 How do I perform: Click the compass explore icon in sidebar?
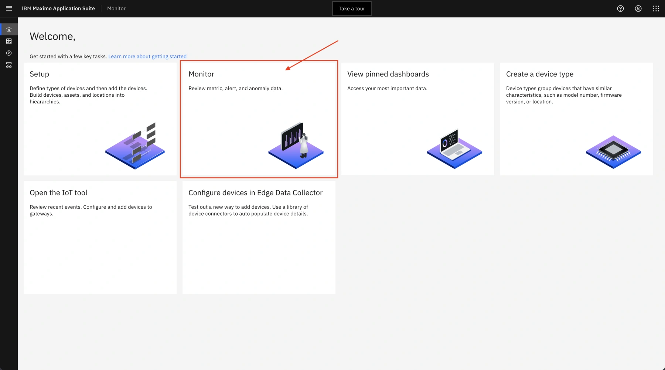point(9,53)
